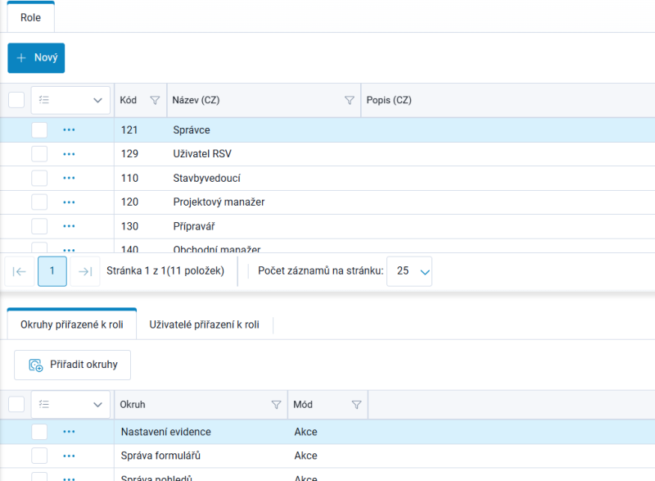The height and width of the screenshot is (481, 655).
Task: Tick the checkbox for Uživatel RSV
Action: tap(39, 154)
